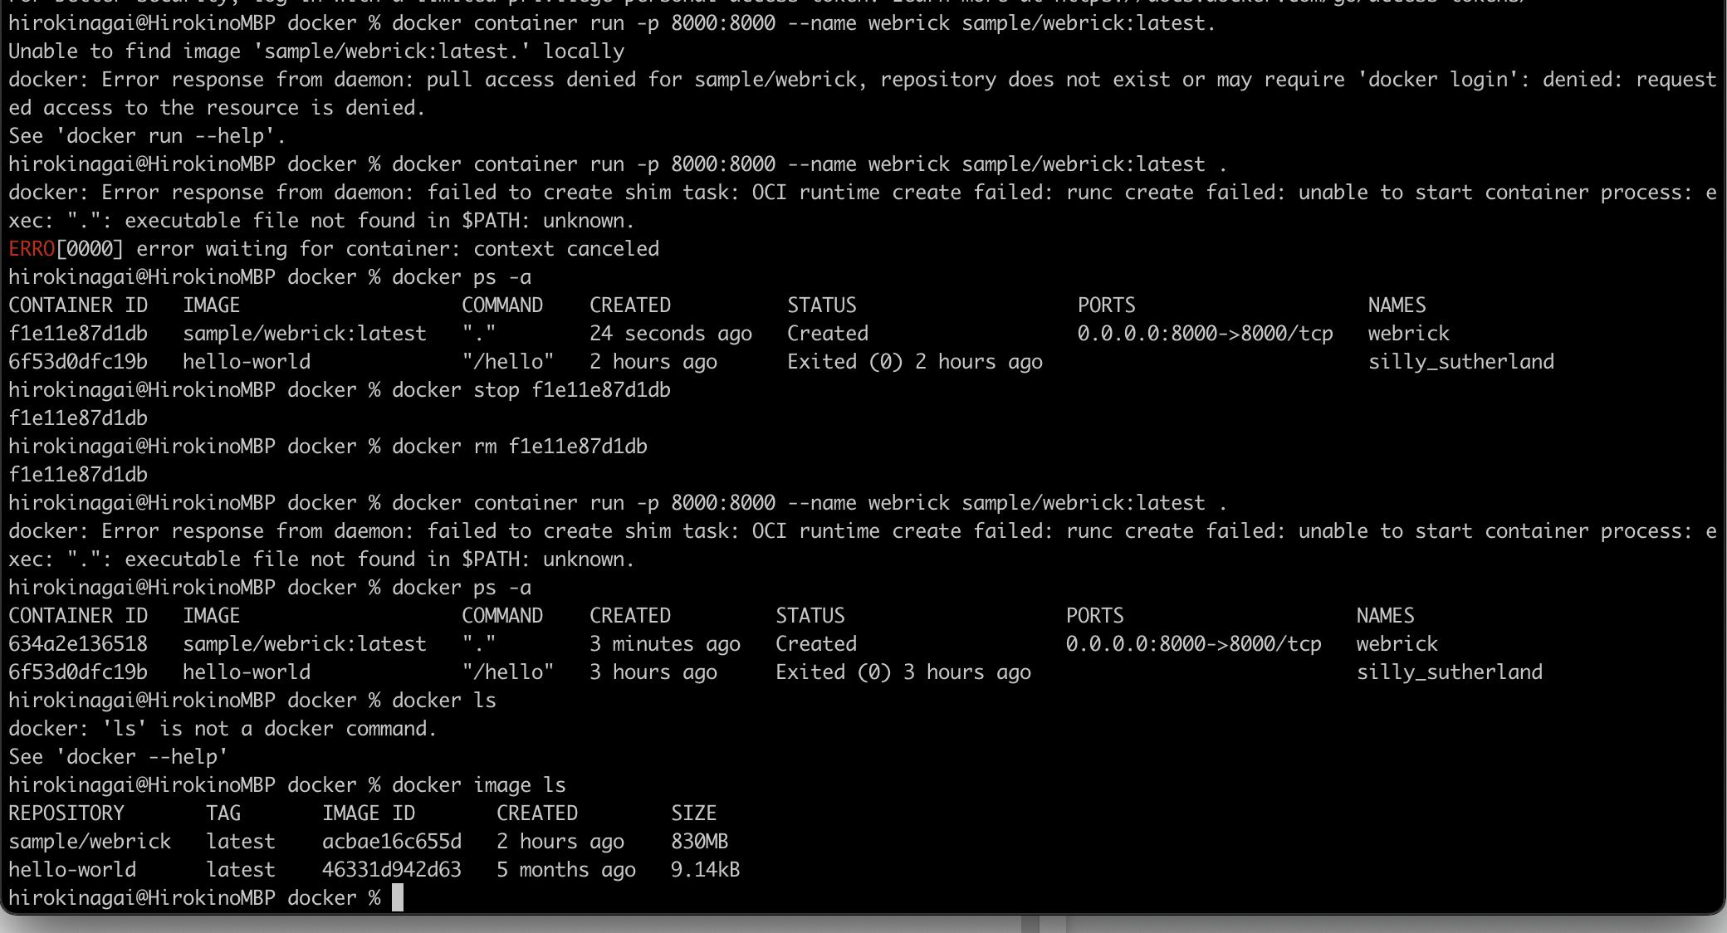This screenshot has height=933, width=1727.
Task: Click the red ERRO error label
Action: (x=32, y=249)
